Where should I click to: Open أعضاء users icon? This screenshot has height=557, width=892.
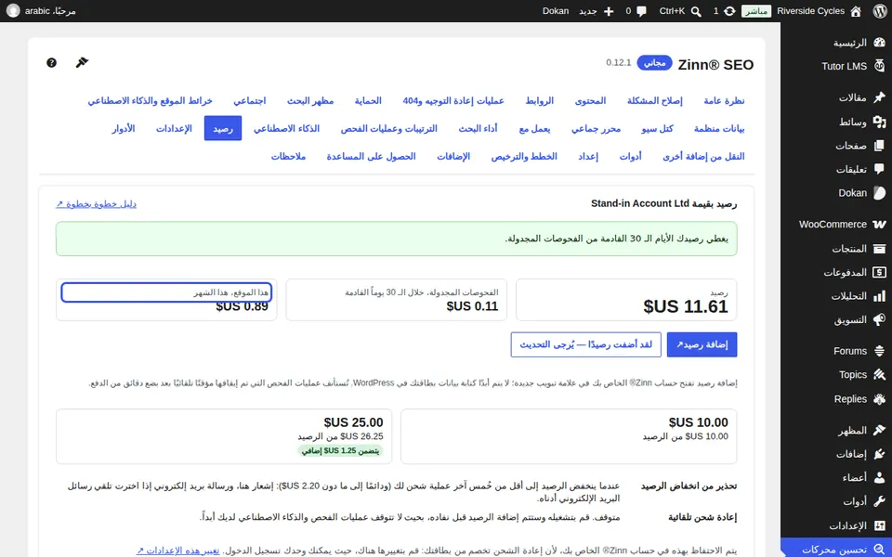pos(880,478)
